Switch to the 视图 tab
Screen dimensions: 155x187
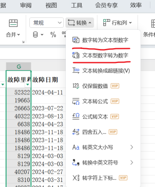coord(51,6)
